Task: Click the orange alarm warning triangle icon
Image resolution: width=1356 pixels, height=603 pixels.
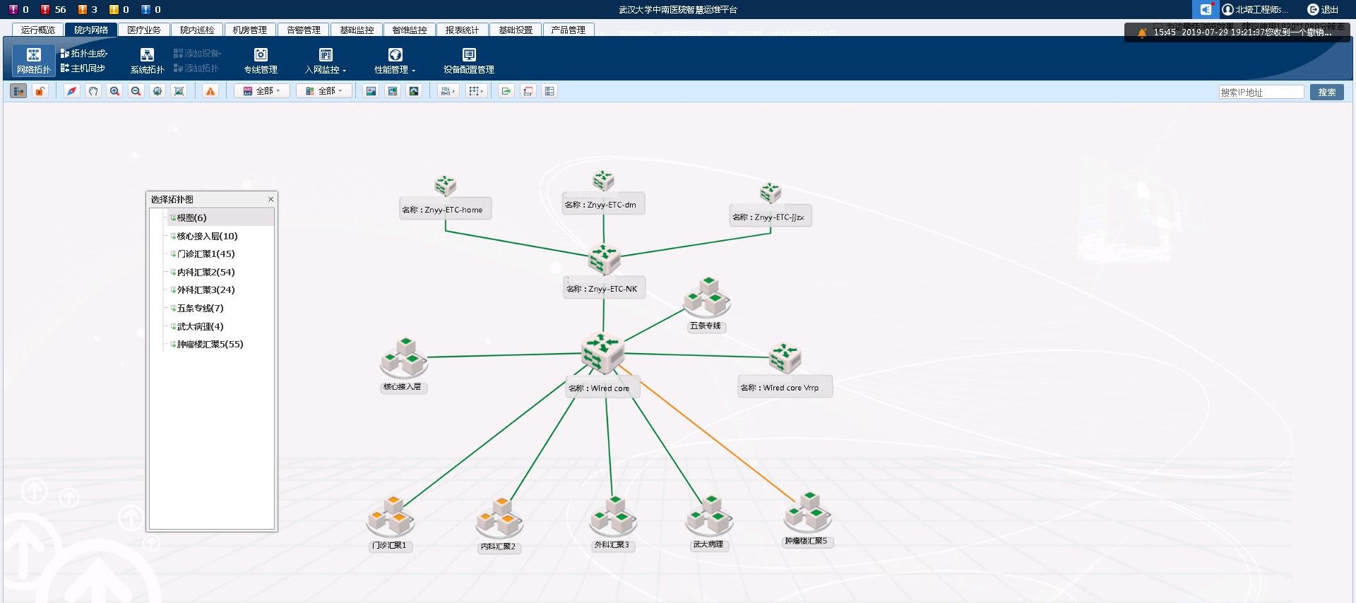Action: point(210,91)
